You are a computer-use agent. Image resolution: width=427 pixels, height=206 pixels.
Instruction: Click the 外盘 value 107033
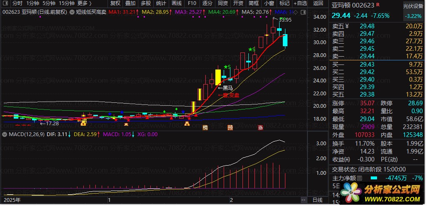tap(365, 135)
